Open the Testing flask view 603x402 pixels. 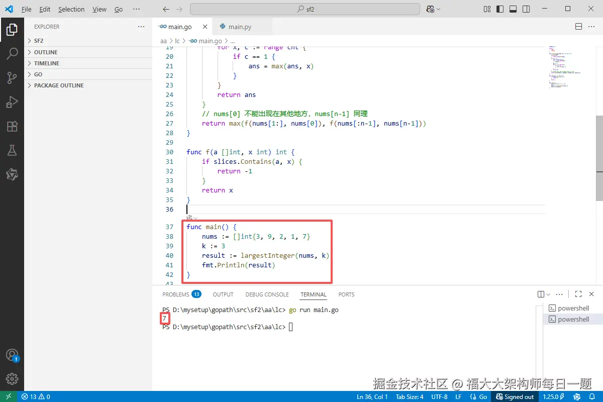[12, 150]
